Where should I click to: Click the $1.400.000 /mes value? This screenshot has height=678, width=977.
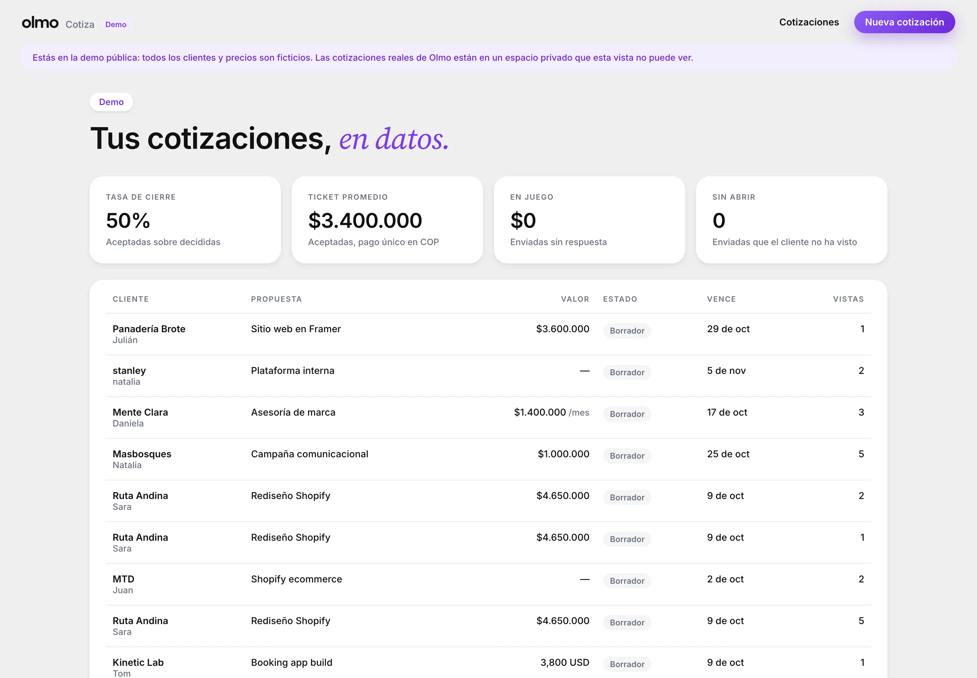point(551,412)
